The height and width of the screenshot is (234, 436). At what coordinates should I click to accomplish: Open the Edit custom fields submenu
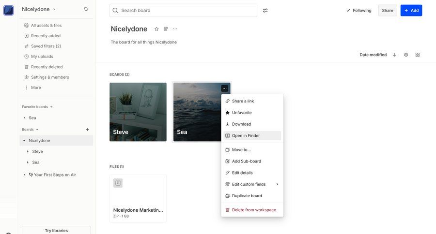pos(252,184)
